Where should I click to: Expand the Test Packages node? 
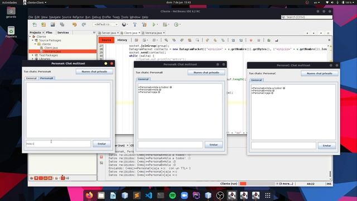33,55
